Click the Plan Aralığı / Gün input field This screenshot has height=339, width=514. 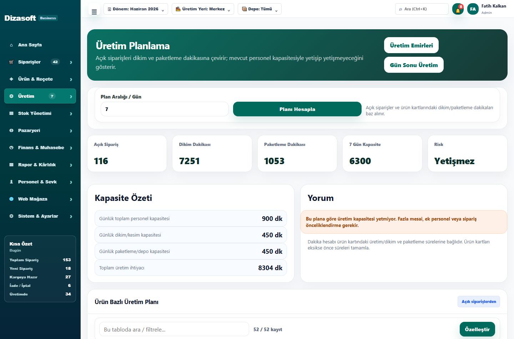click(x=165, y=109)
